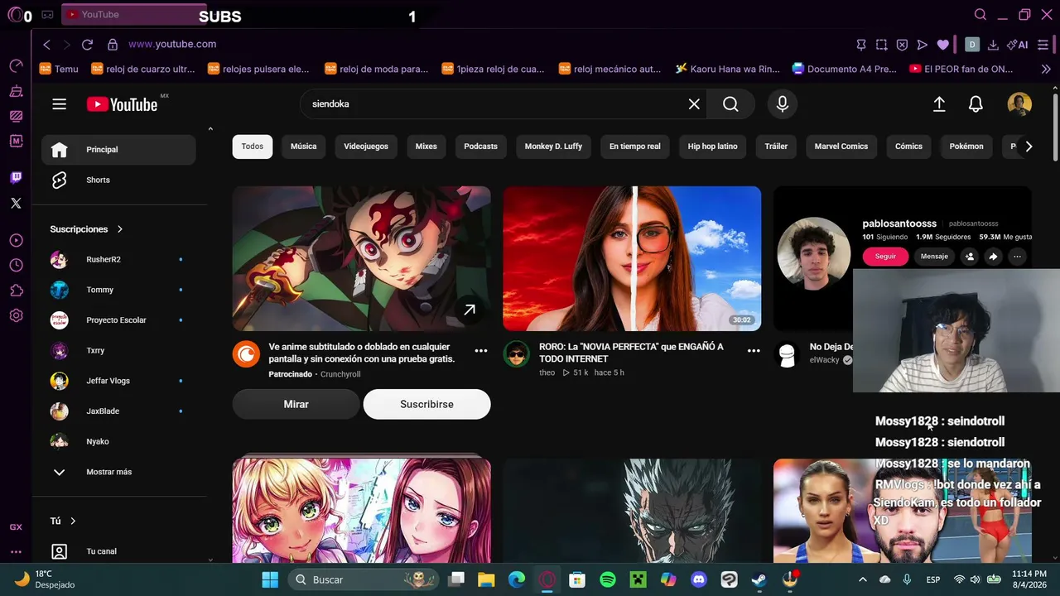Open the Kaoru Hana wa Rin bookmark
The image size is (1060, 596).
tap(728, 70)
